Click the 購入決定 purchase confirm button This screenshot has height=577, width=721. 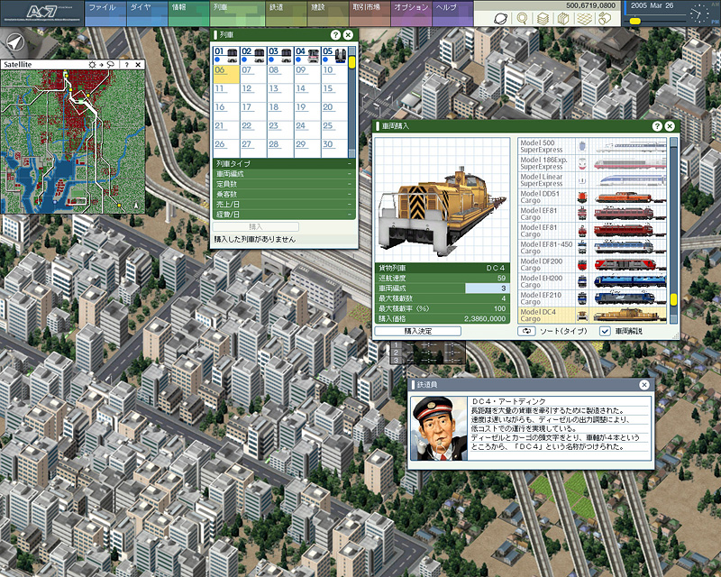pyautogui.click(x=418, y=331)
